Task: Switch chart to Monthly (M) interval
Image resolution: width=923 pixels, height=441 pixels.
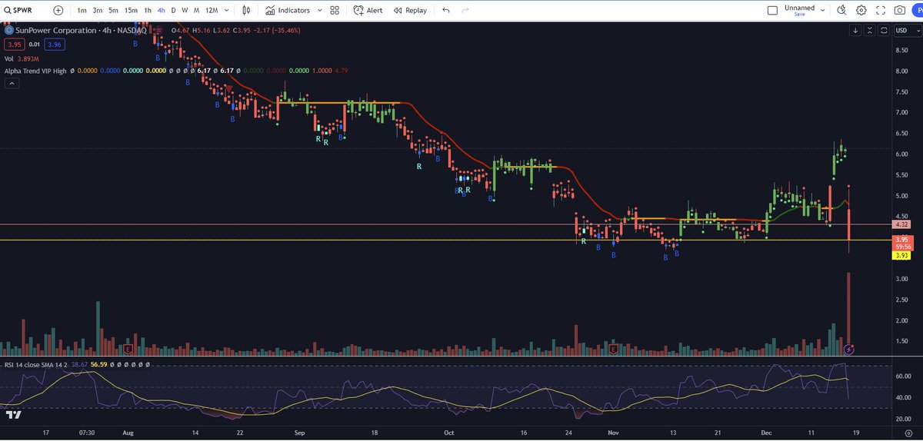Action: (x=197, y=11)
